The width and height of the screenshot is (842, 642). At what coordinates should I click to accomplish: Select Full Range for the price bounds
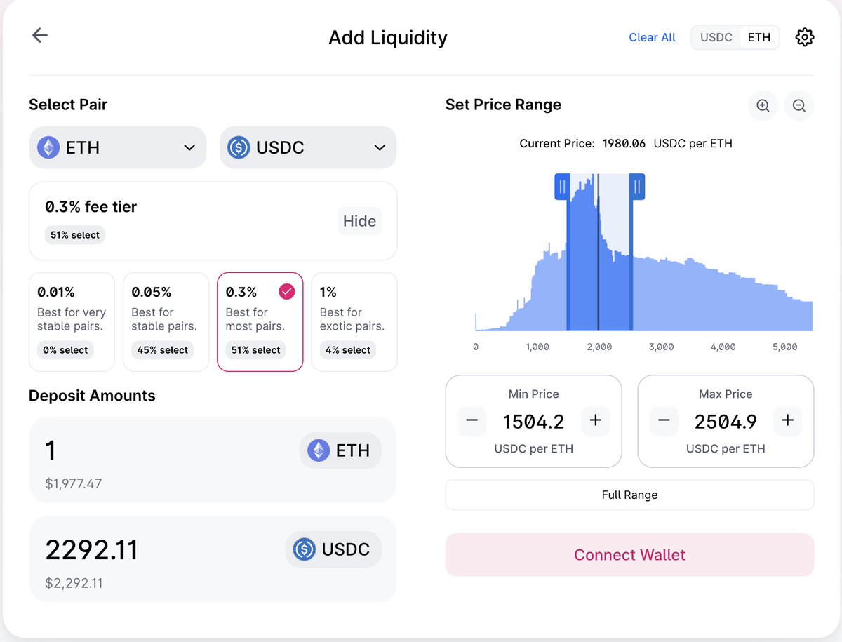pos(629,495)
